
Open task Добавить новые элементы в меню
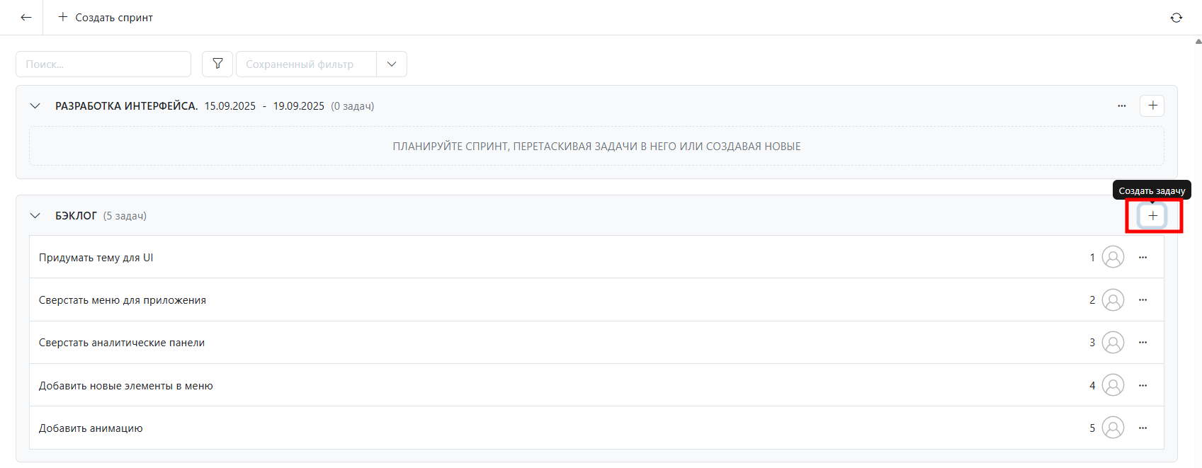[x=596, y=385]
